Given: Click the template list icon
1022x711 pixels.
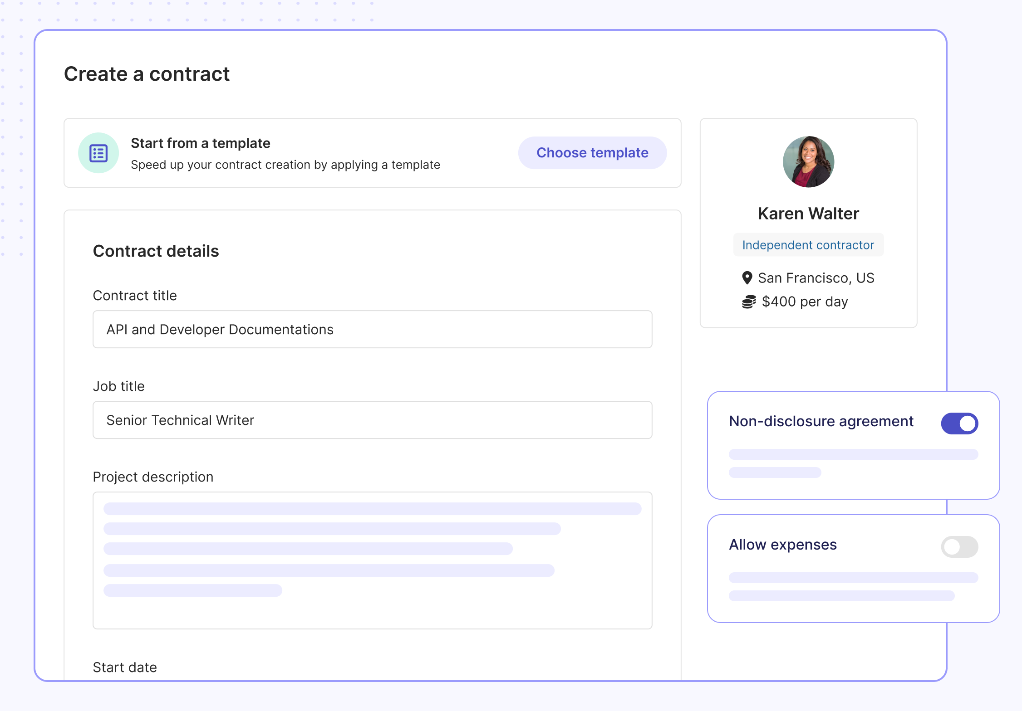Looking at the screenshot, I should [x=98, y=153].
